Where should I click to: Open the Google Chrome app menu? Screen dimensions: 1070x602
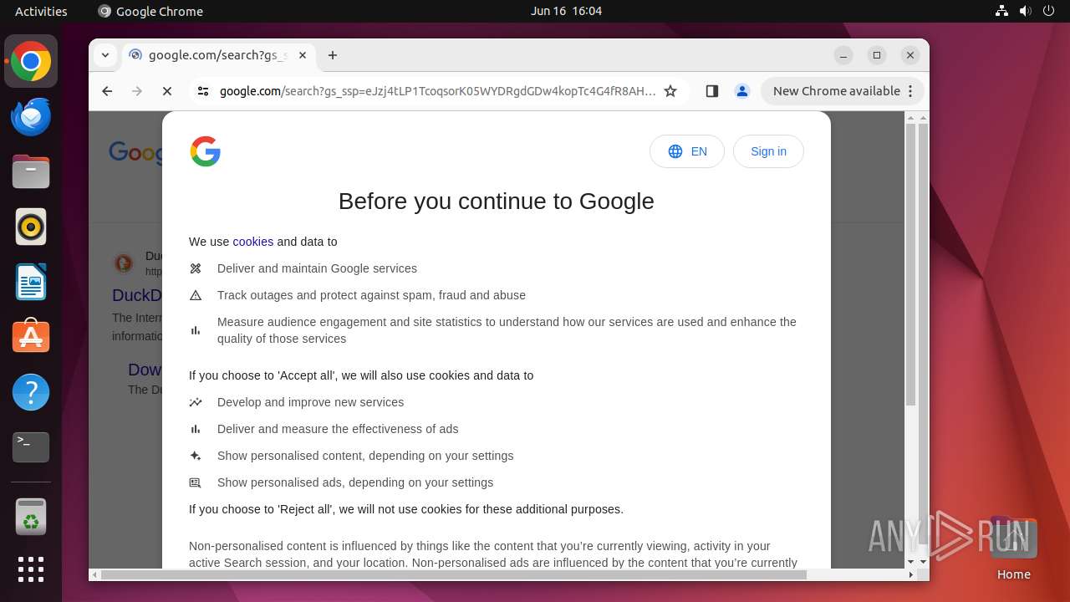click(x=150, y=11)
